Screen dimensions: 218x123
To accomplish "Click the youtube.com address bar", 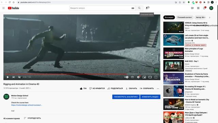I will 96,2.
